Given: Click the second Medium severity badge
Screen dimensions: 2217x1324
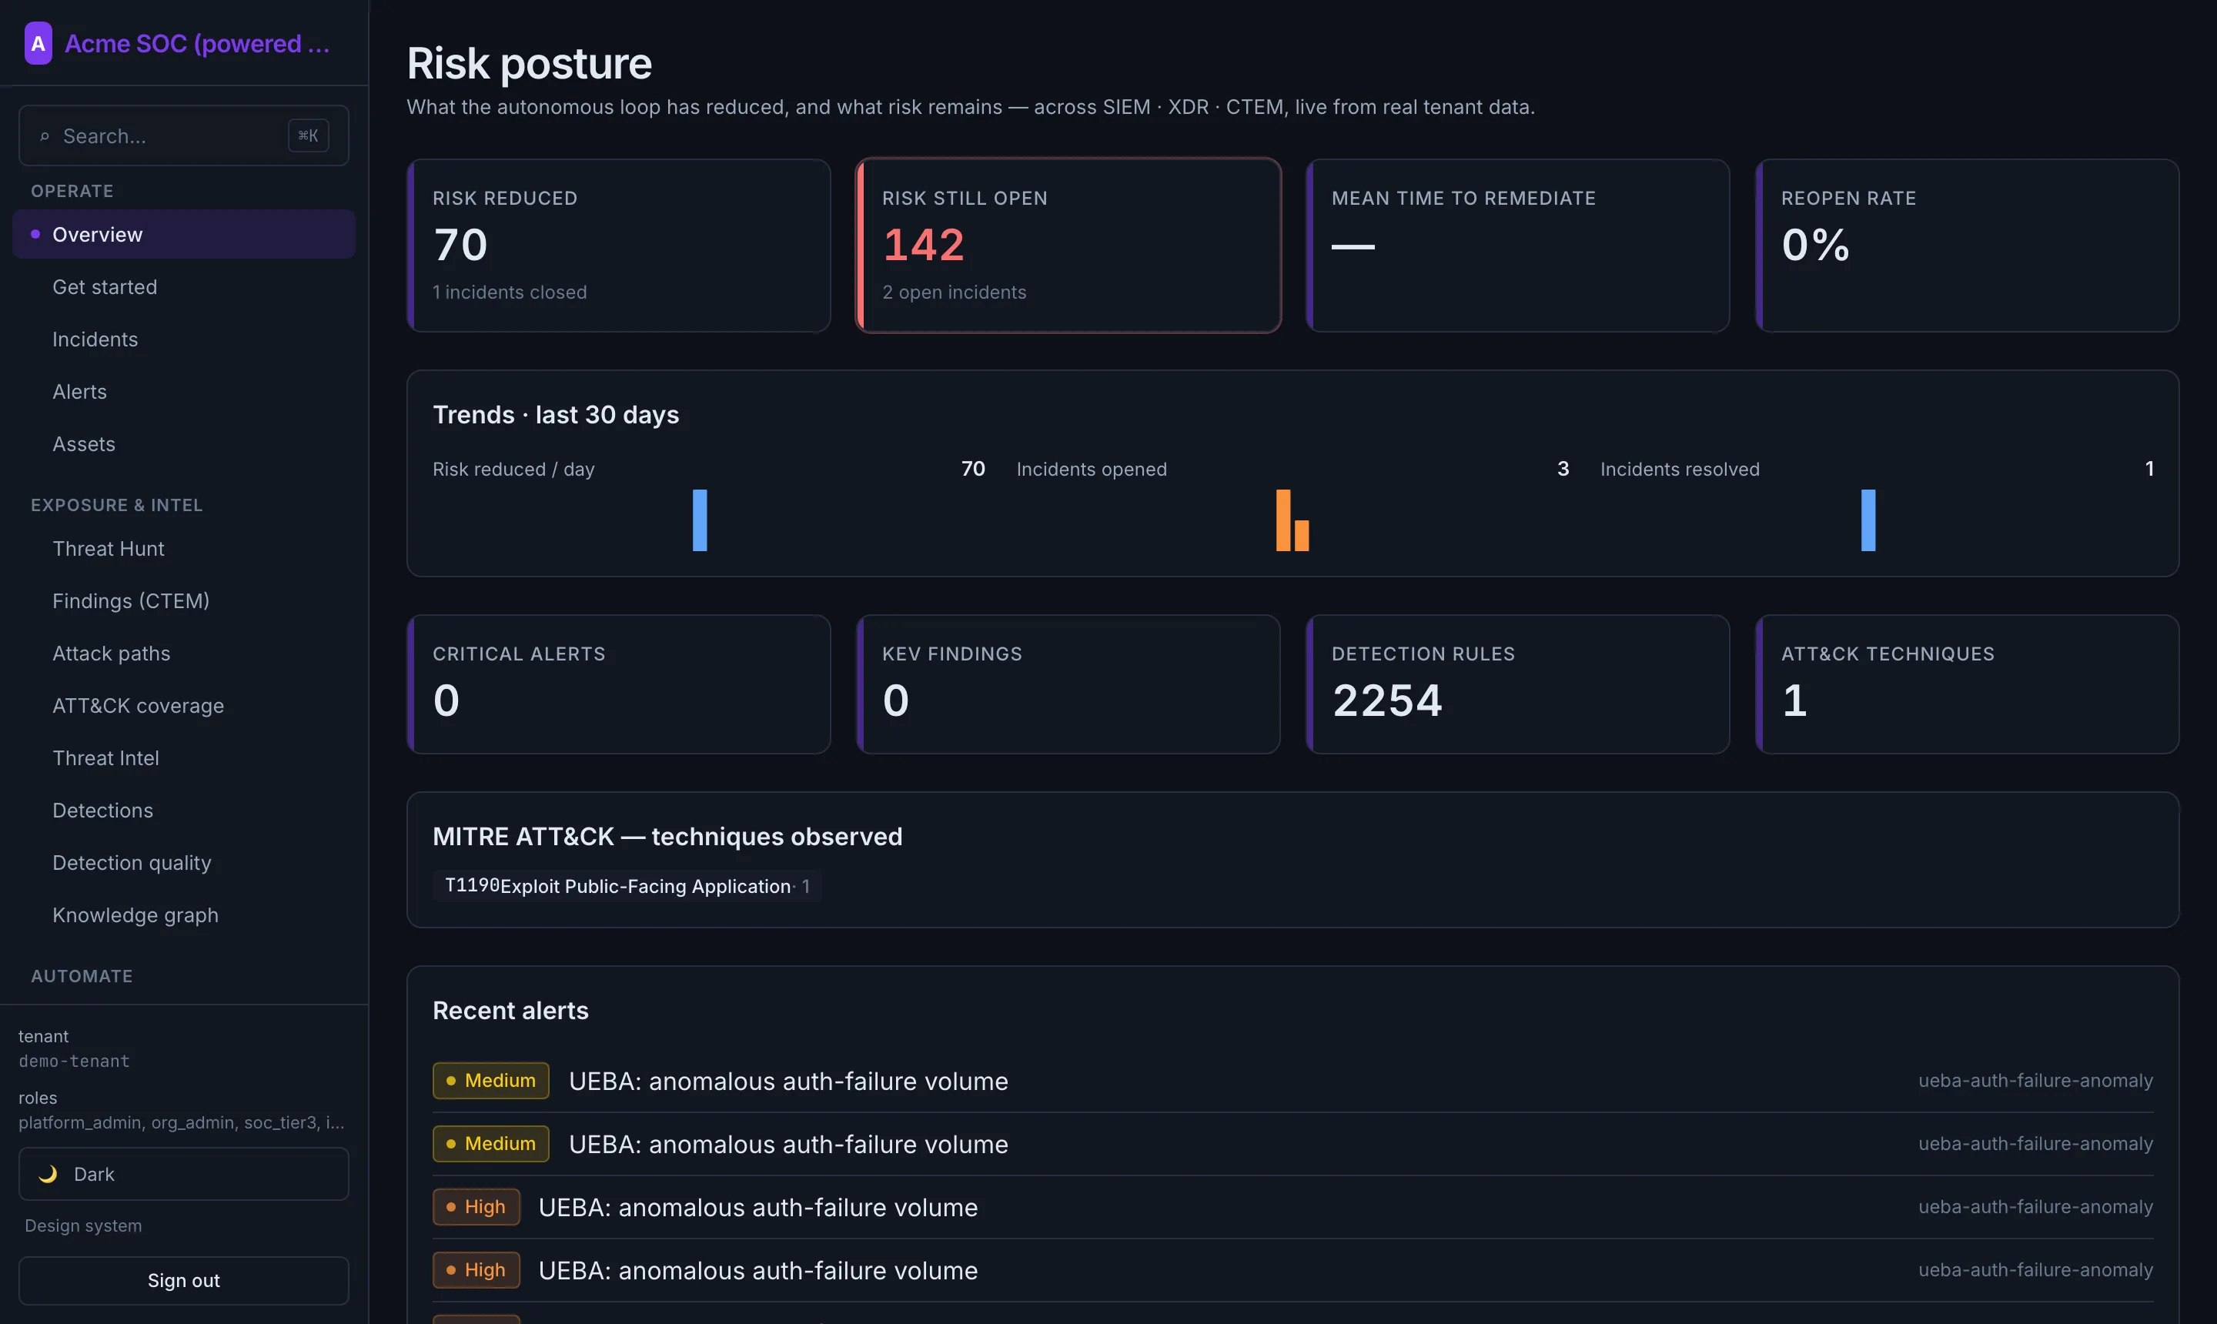Looking at the screenshot, I should point(490,1144).
